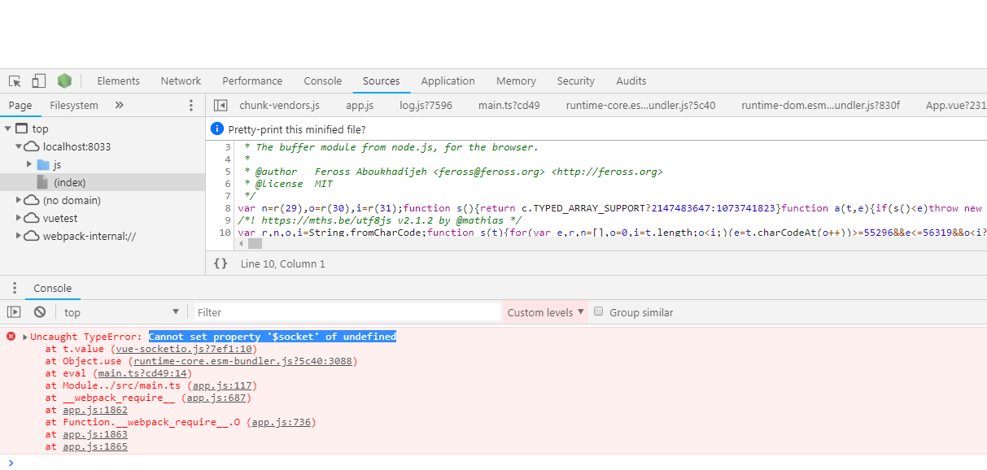Click the green Node.js icon in toolbar
Image resolution: width=987 pixels, height=470 pixels.
point(64,81)
